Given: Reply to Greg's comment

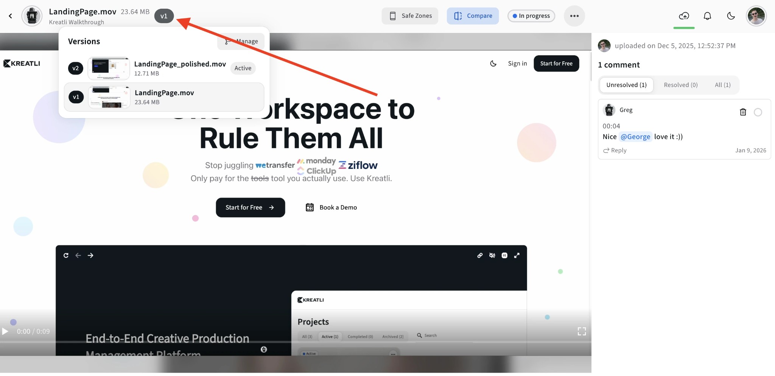Looking at the screenshot, I should [x=615, y=150].
